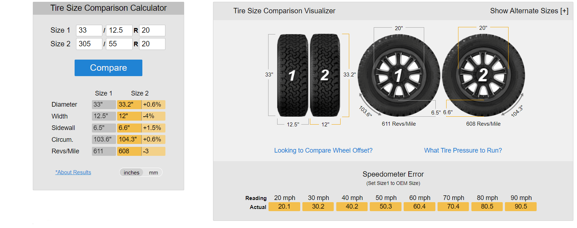Select the 90 mph actual reading 90.5
577x228 pixels.
(x=520, y=206)
